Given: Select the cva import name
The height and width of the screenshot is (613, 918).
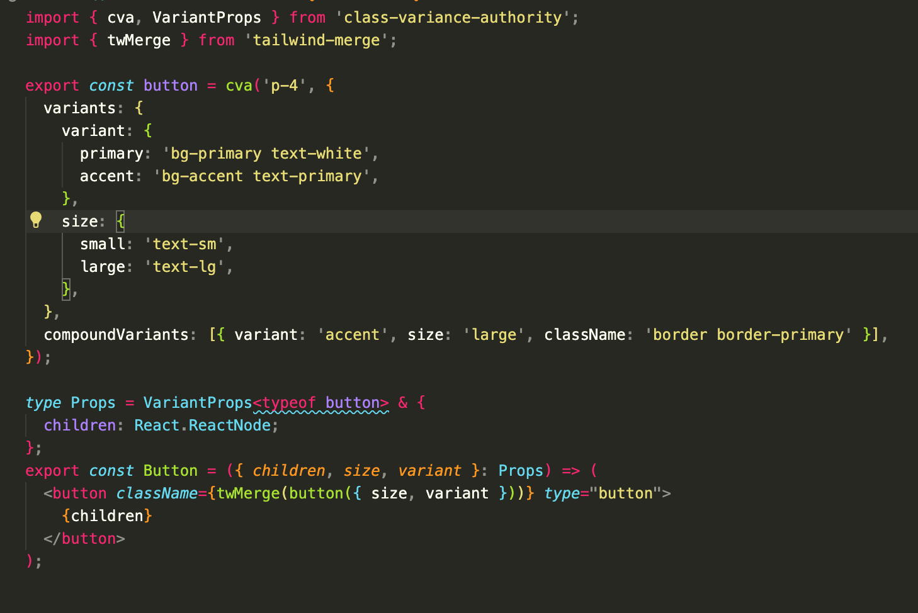Looking at the screenshot, I should tap(120, 17).
